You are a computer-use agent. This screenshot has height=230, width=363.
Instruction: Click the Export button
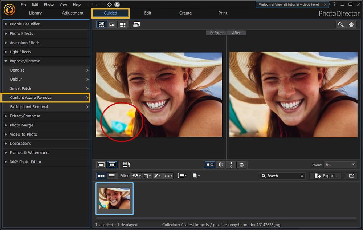pyautogui.click(x=325, y=176)
